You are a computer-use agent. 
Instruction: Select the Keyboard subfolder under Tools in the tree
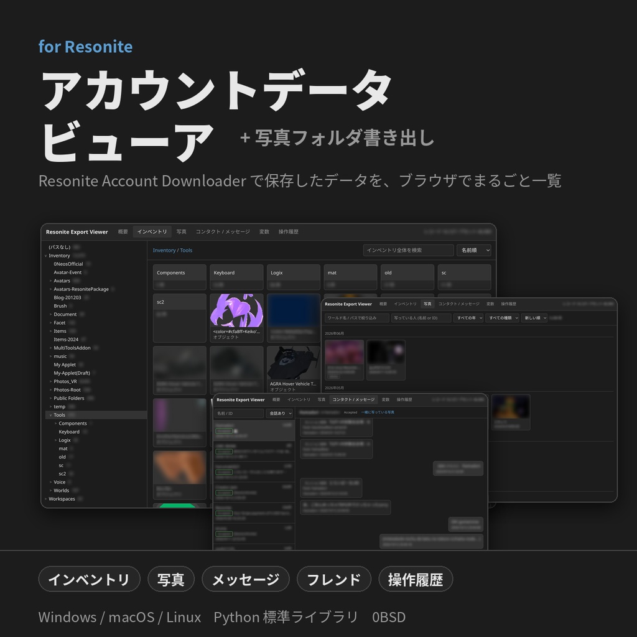tap(69, 432)
